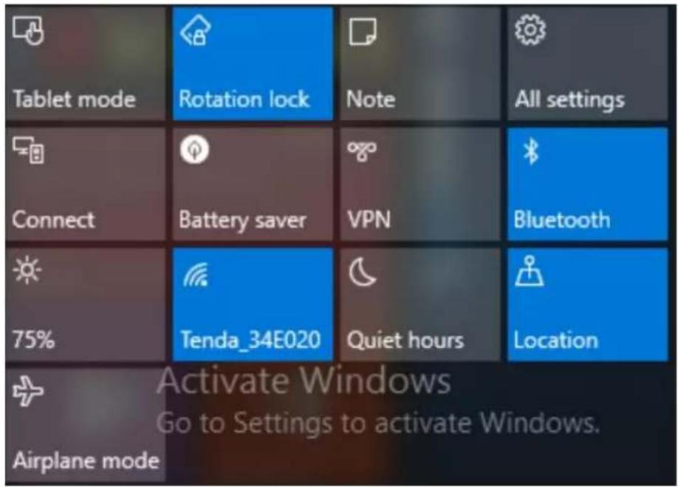Click the Wi-Fi signal icon
This screenshot has height=487, width=678.
(x=196, y=275)
